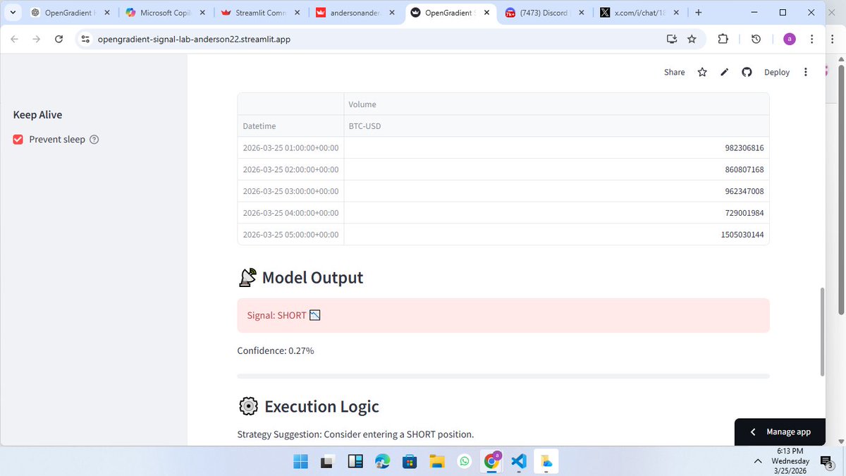Switch to the andersonander tab

(x=356, y=13)
